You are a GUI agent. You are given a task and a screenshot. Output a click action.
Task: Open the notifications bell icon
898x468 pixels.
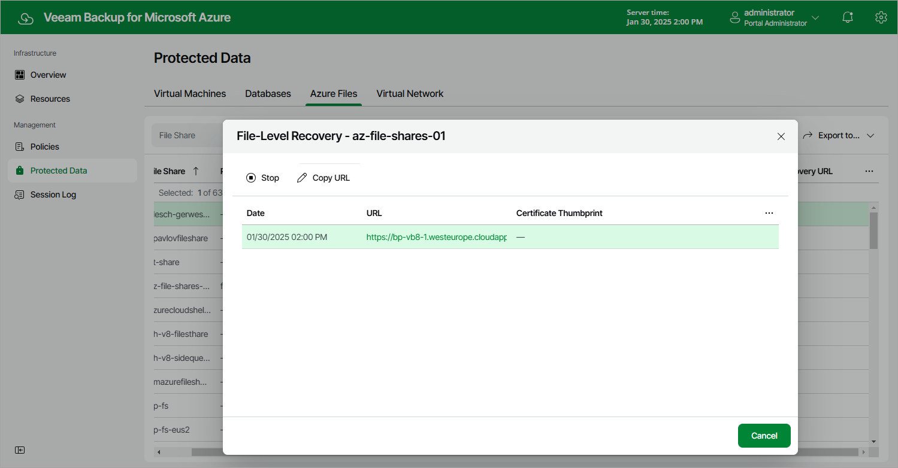[x=848, y=17]
